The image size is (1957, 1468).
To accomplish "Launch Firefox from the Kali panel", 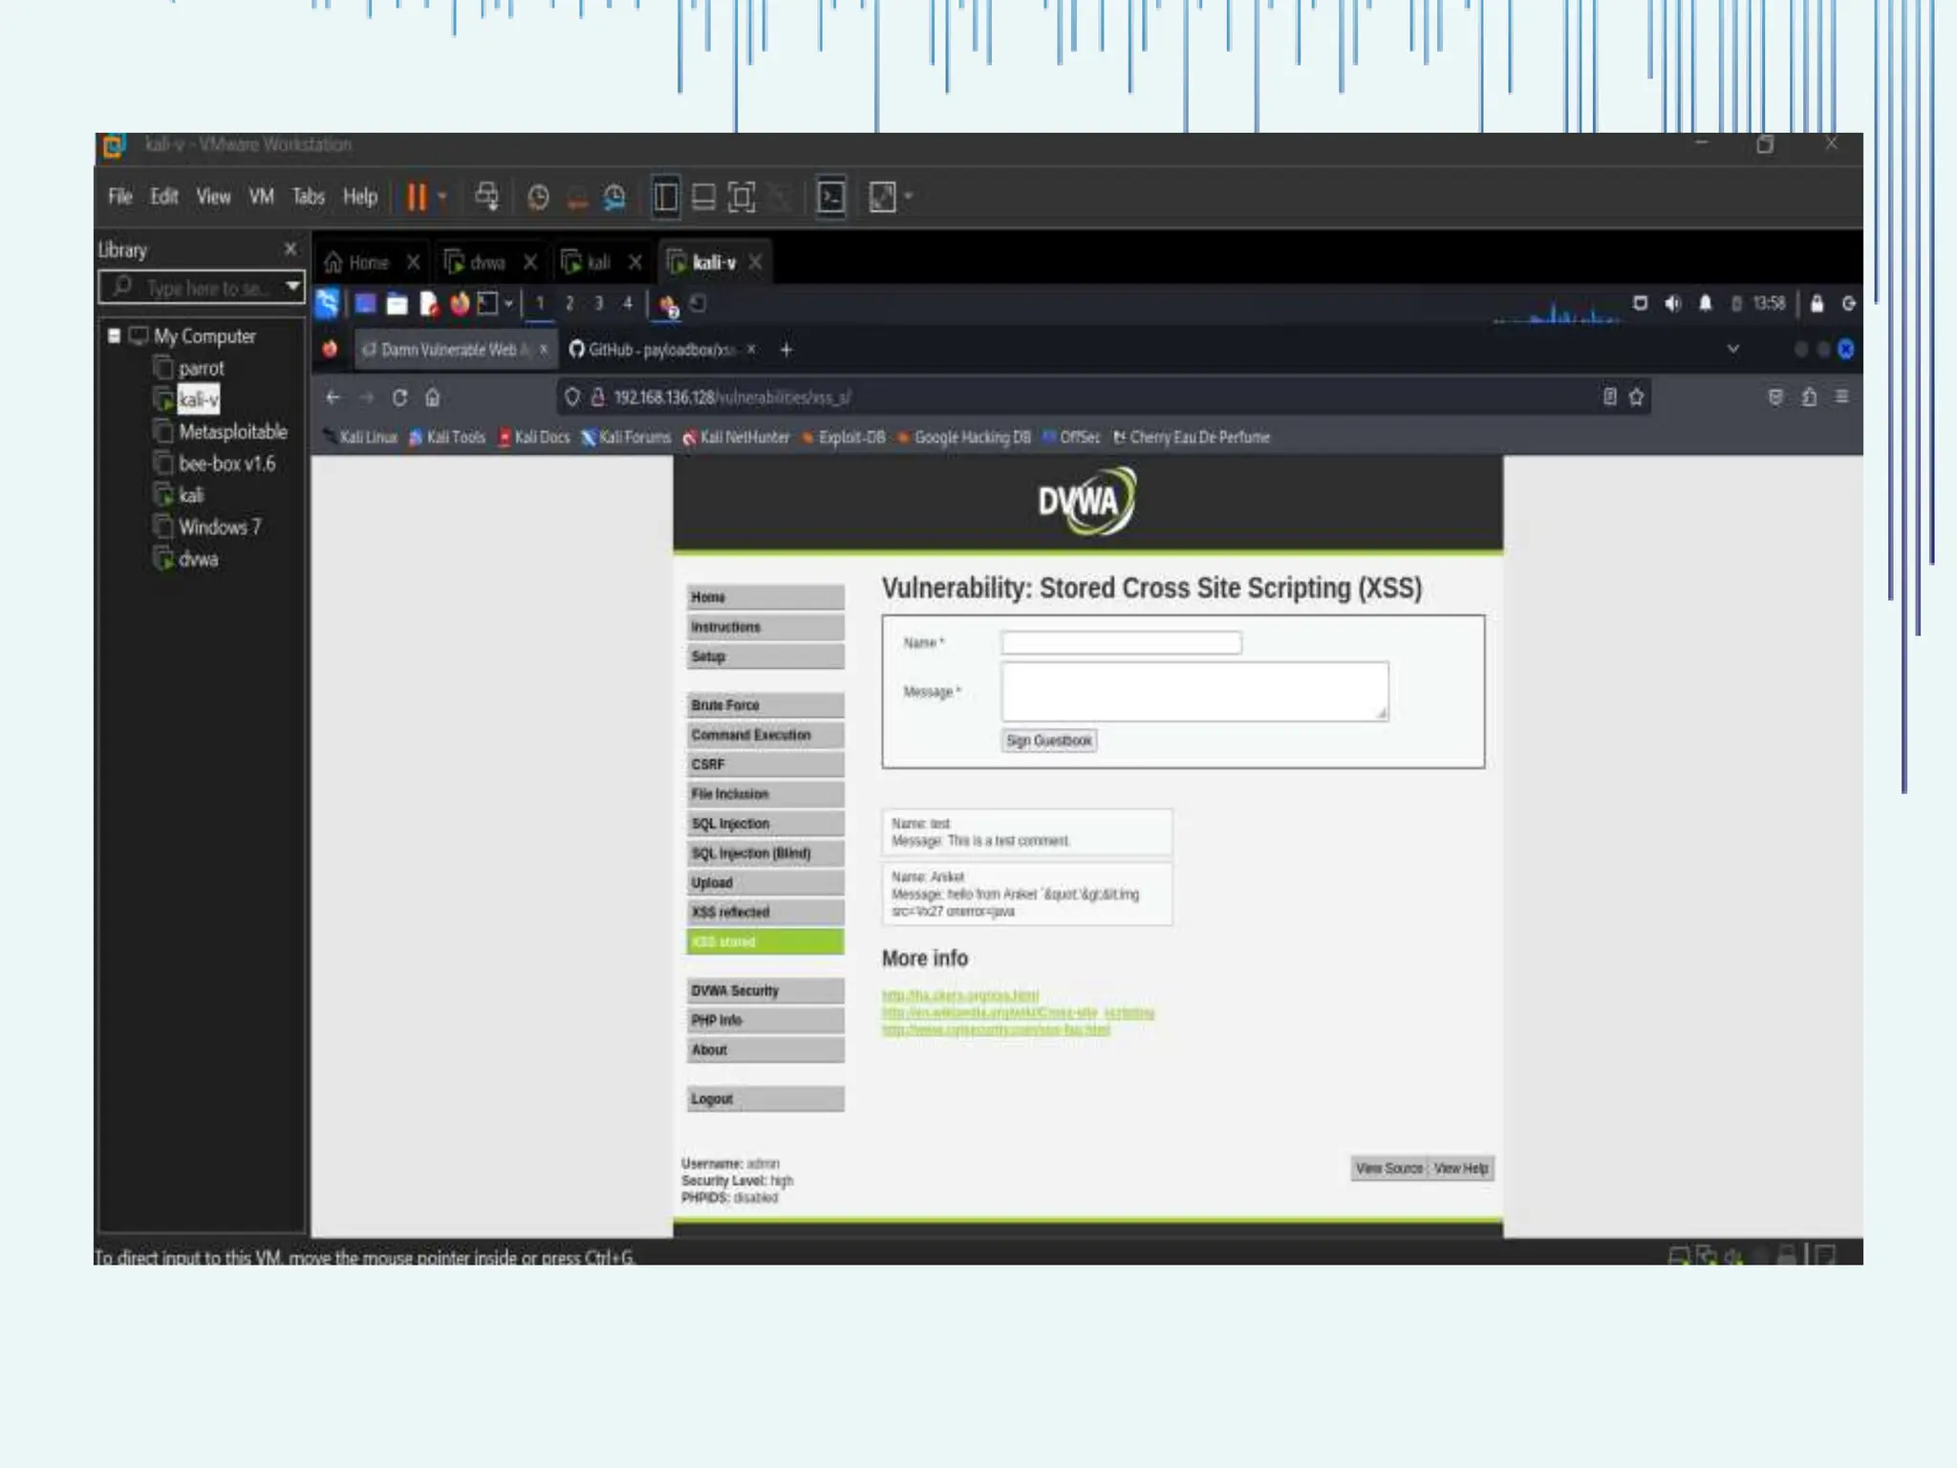I will 460,304.
